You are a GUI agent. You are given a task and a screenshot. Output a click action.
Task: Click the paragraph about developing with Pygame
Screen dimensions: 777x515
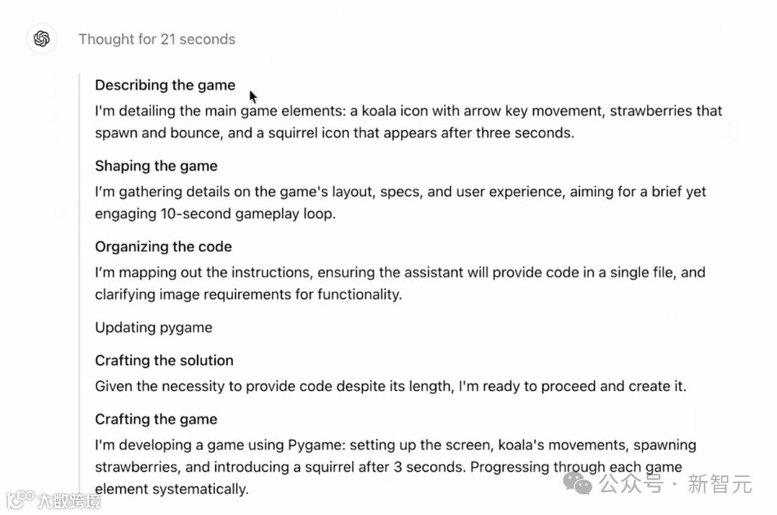[396, 467]
